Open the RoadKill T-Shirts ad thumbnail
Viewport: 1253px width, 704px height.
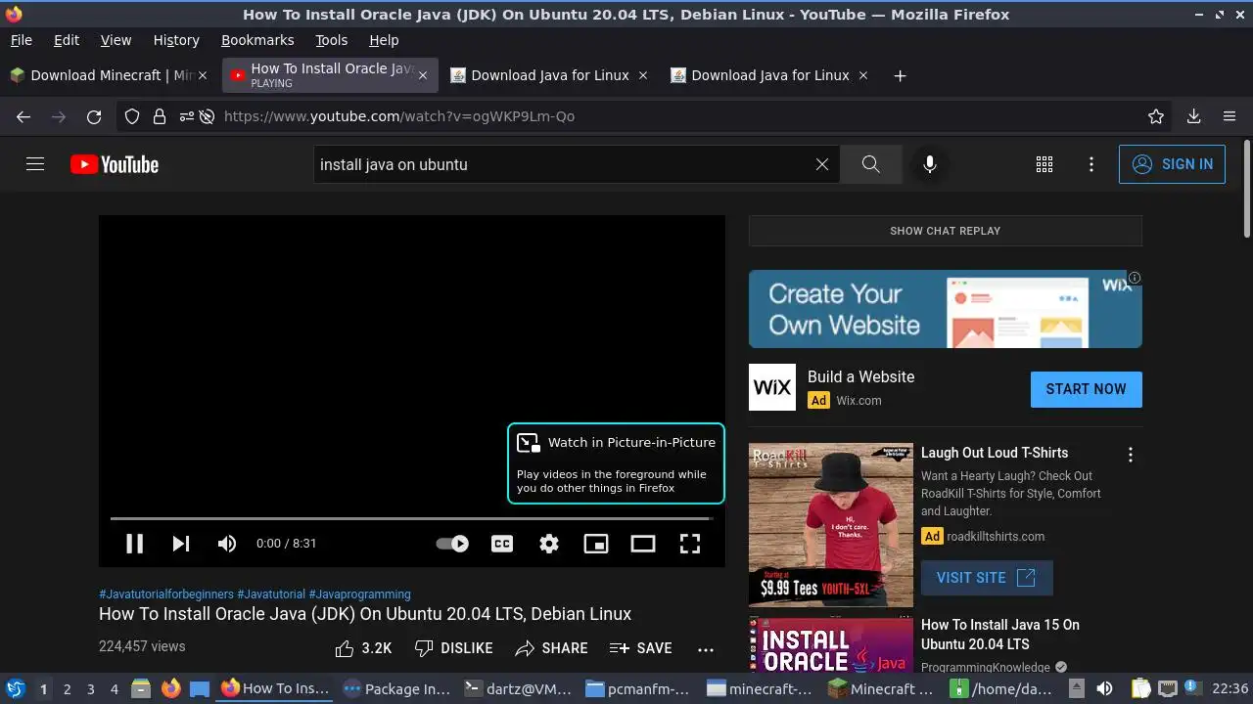(x=831, y=525)
